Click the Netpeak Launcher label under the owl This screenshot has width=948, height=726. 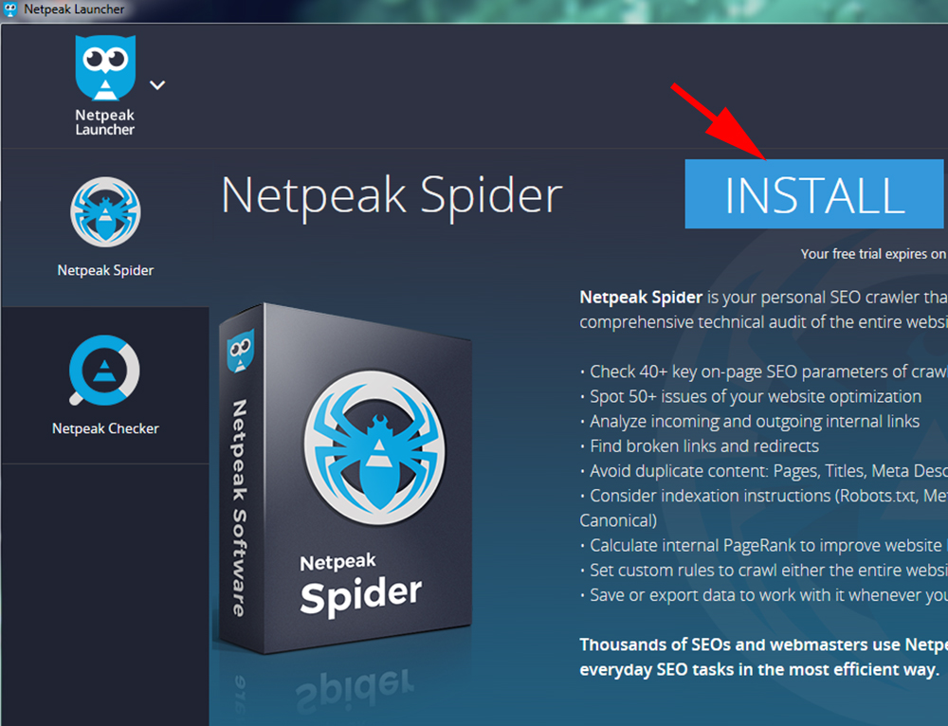click(104, 123)
